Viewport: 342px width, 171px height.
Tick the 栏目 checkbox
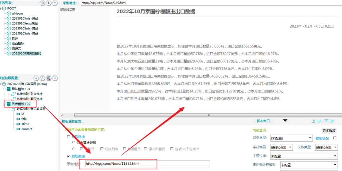pos(81,149)
